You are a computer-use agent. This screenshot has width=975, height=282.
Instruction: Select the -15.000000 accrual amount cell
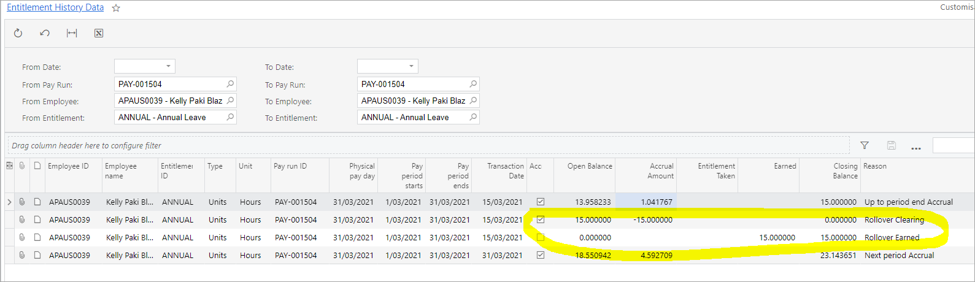[646, 219]
